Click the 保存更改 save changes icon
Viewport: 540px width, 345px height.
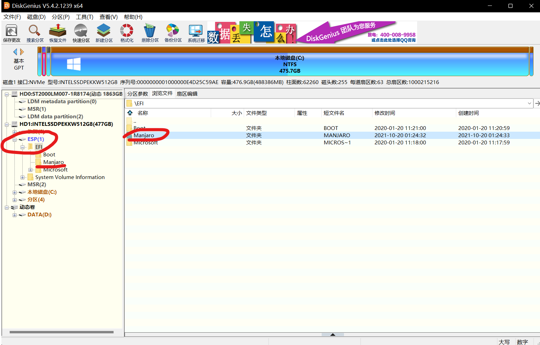click(x=12, y=33)
